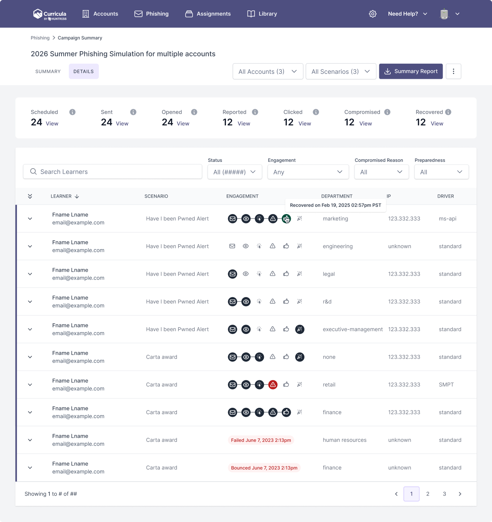The image size is (492, 522).
Task: Open the Engagement filter dropdown
Action: coord(308,172)
